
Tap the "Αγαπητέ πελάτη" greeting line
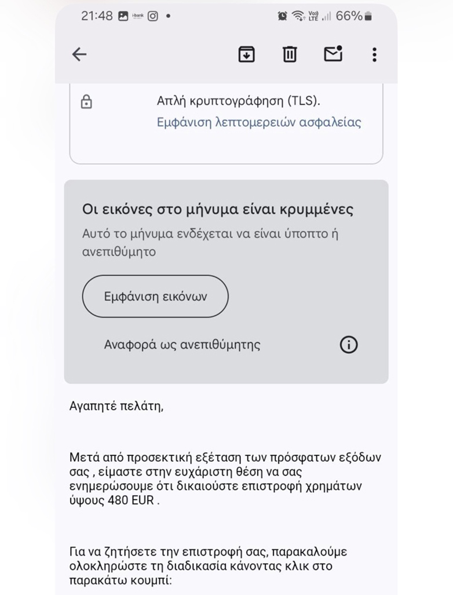pyautogui.click(x=116, y=406)
